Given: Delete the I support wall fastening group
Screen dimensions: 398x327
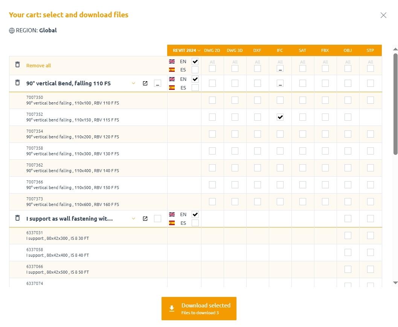Looking at the screenshot, I should coord(17,218).
